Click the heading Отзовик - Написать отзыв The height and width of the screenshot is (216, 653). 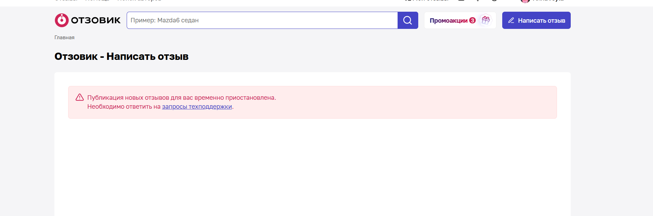coord(122,56)
